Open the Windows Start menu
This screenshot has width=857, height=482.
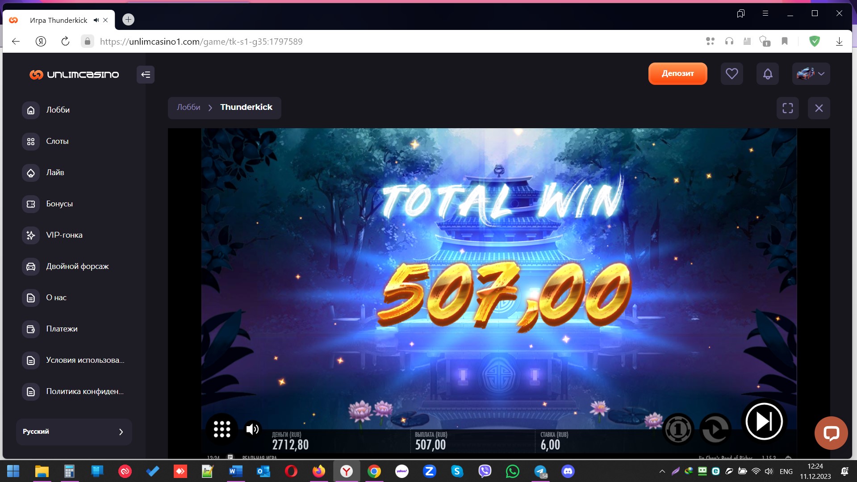(x=13, y=471)
